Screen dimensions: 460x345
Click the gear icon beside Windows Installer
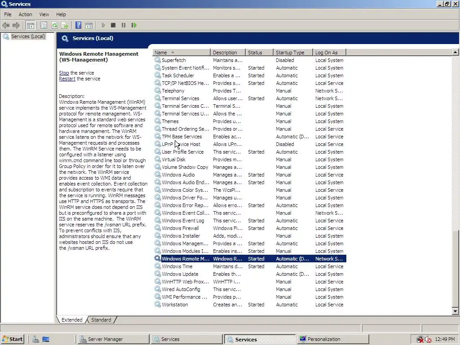coord(158,236)
